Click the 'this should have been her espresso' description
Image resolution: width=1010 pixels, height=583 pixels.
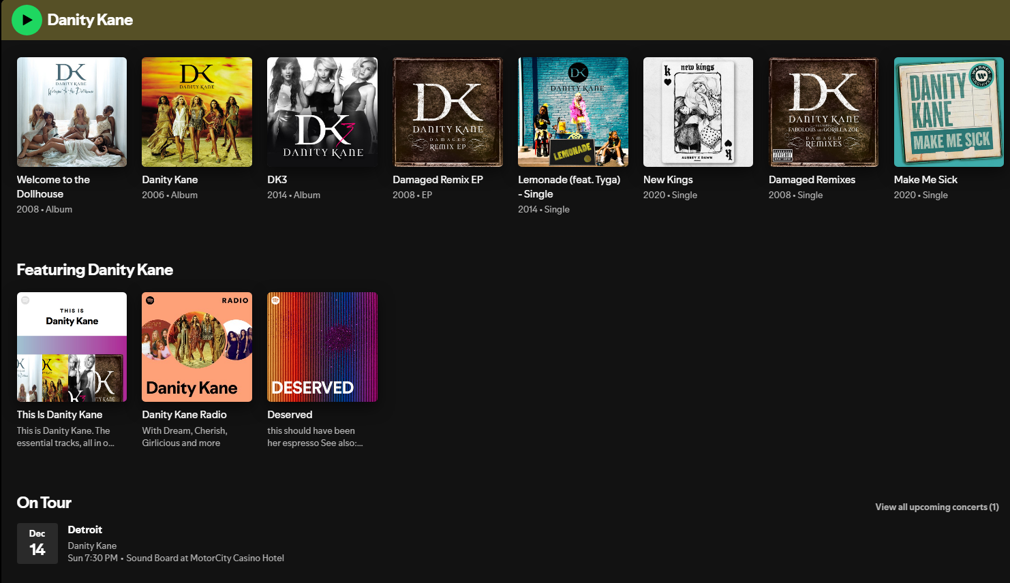[x=315, y=437]
